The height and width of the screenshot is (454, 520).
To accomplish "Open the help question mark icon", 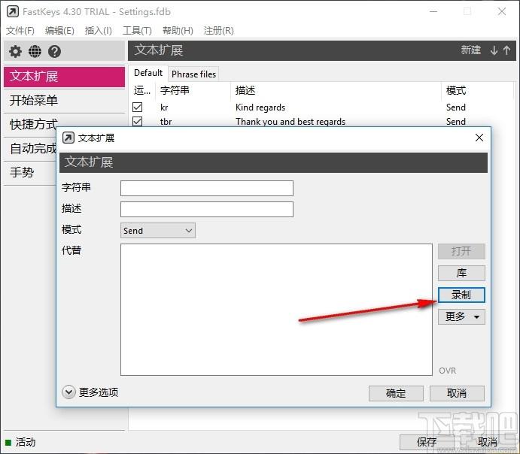I will point(54,51).
